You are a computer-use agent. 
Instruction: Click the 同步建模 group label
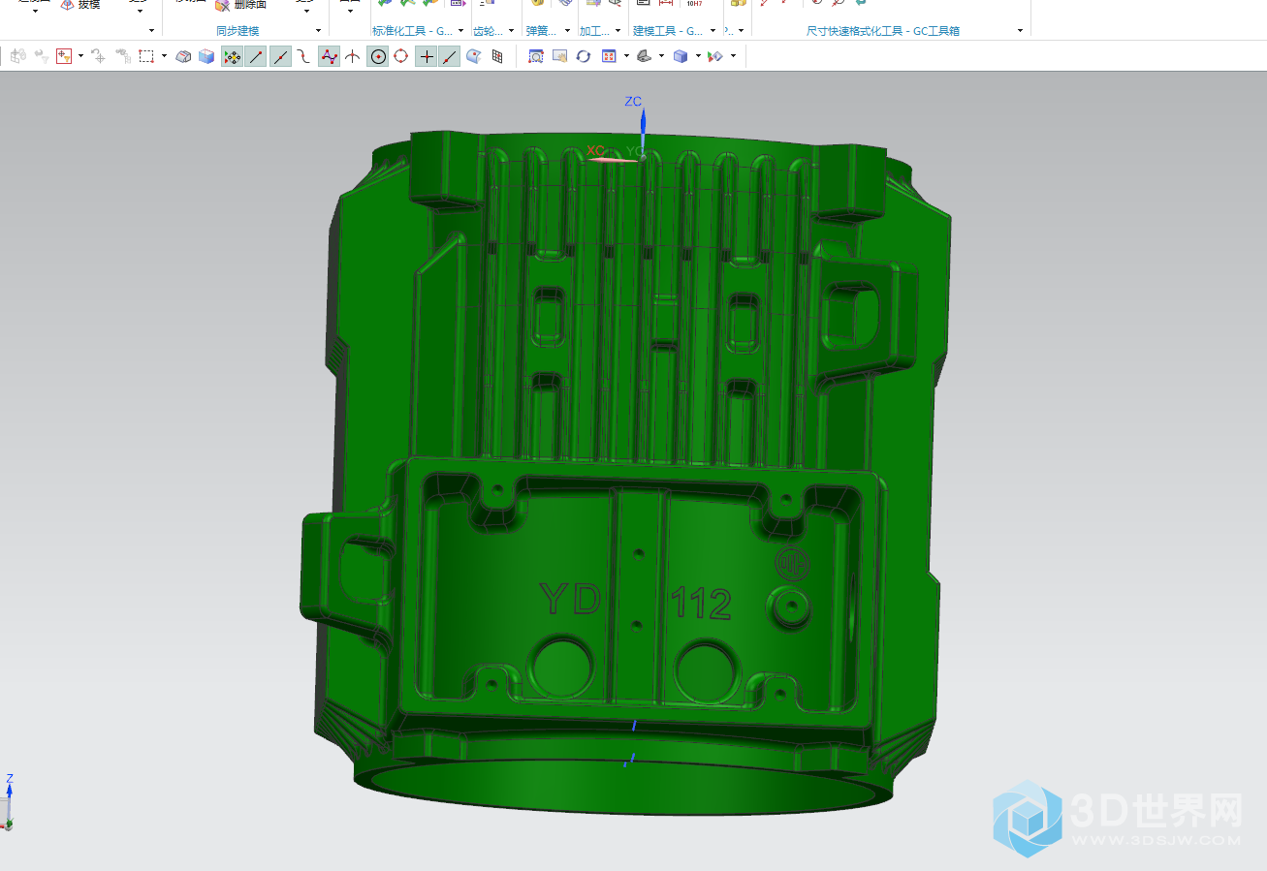click(238, 31)
